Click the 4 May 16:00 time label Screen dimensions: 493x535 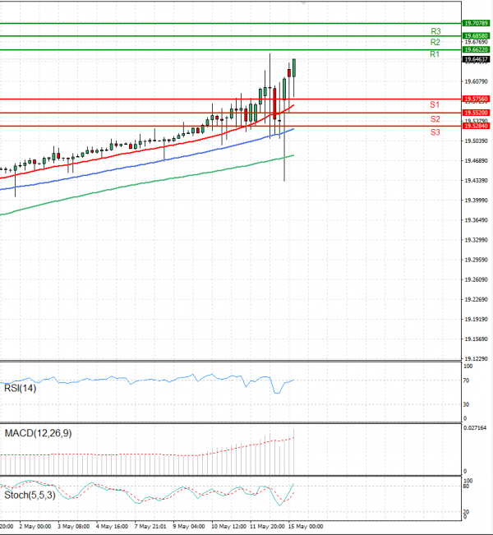[112, 527]
